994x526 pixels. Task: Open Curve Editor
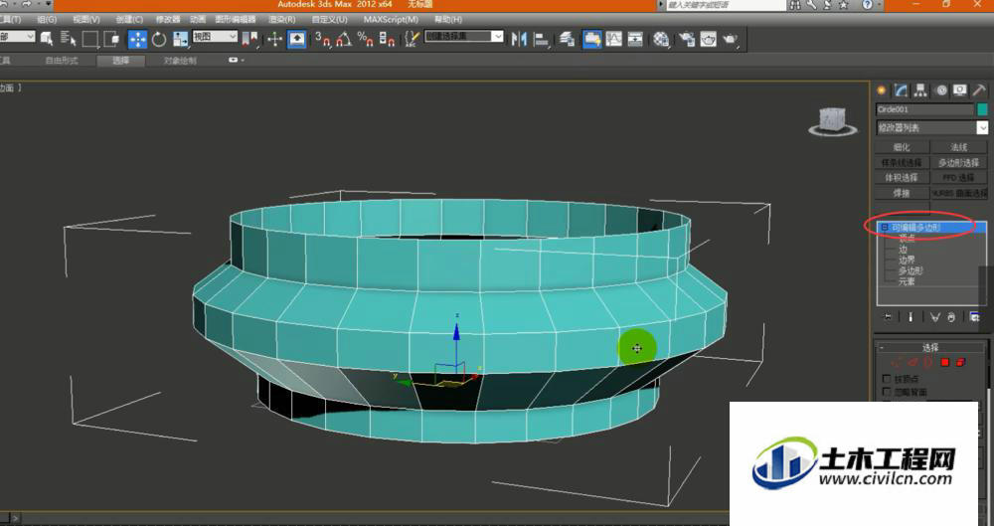613,40
